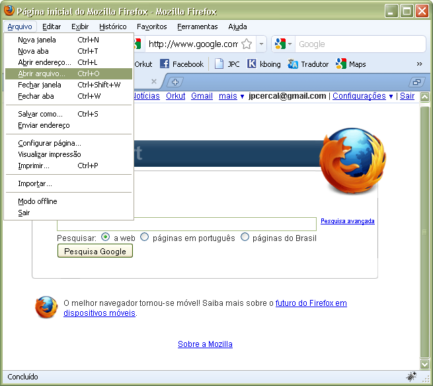Open the Pesquisa avançada link

click(x=348, y=221)
